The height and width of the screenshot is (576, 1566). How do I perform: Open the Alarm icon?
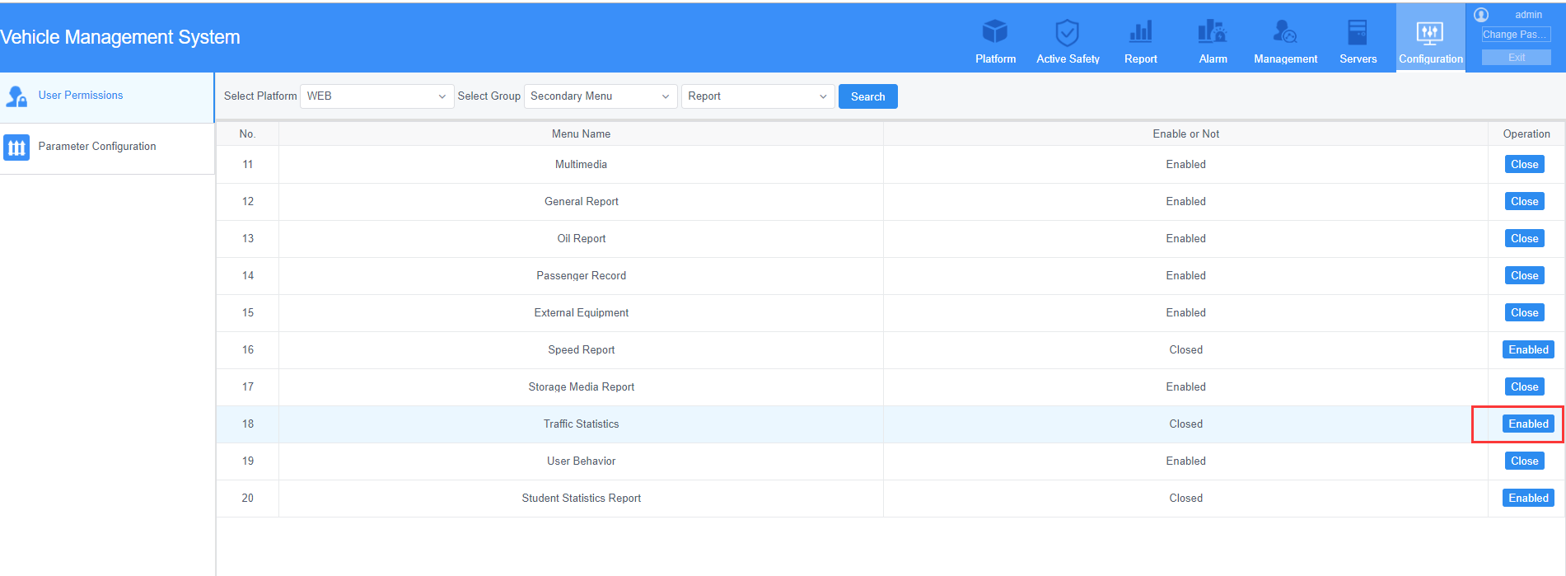pos(1213,32)
